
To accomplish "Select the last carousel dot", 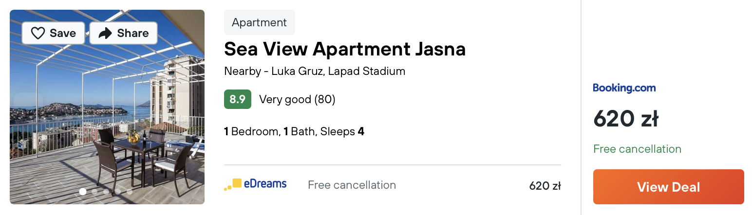I will tap(130, 192).
